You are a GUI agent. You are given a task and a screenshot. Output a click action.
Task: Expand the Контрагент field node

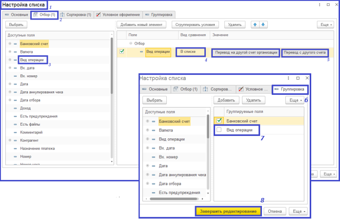pos(10,140)
